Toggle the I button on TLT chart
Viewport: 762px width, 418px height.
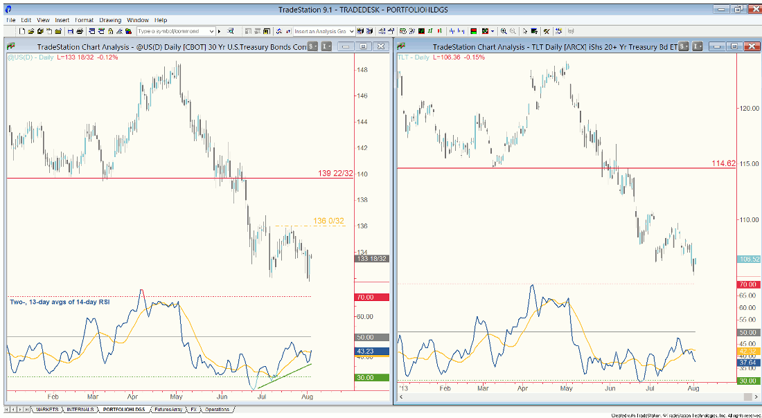click(697, 46)
